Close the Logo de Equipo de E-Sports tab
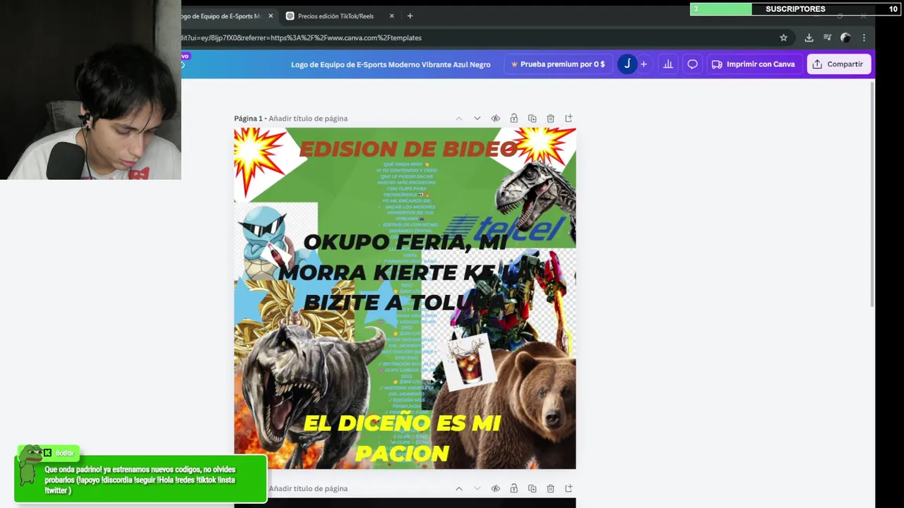 [270, 16]
